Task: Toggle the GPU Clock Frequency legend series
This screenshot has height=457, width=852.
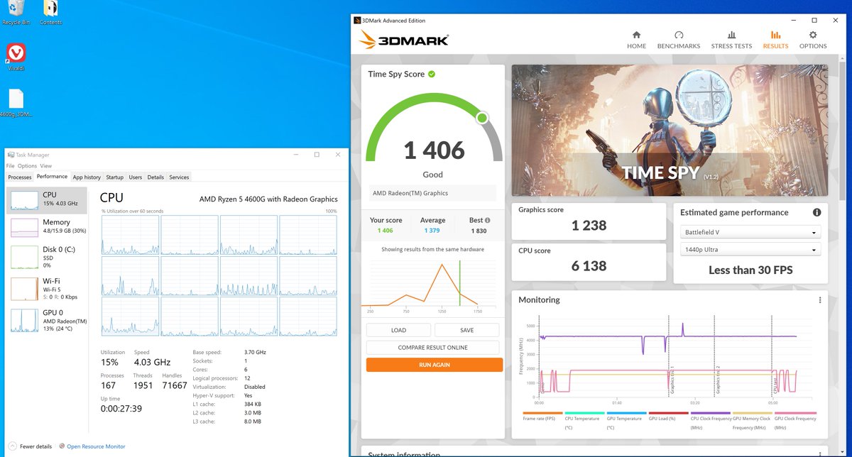Action: [795, 420]
